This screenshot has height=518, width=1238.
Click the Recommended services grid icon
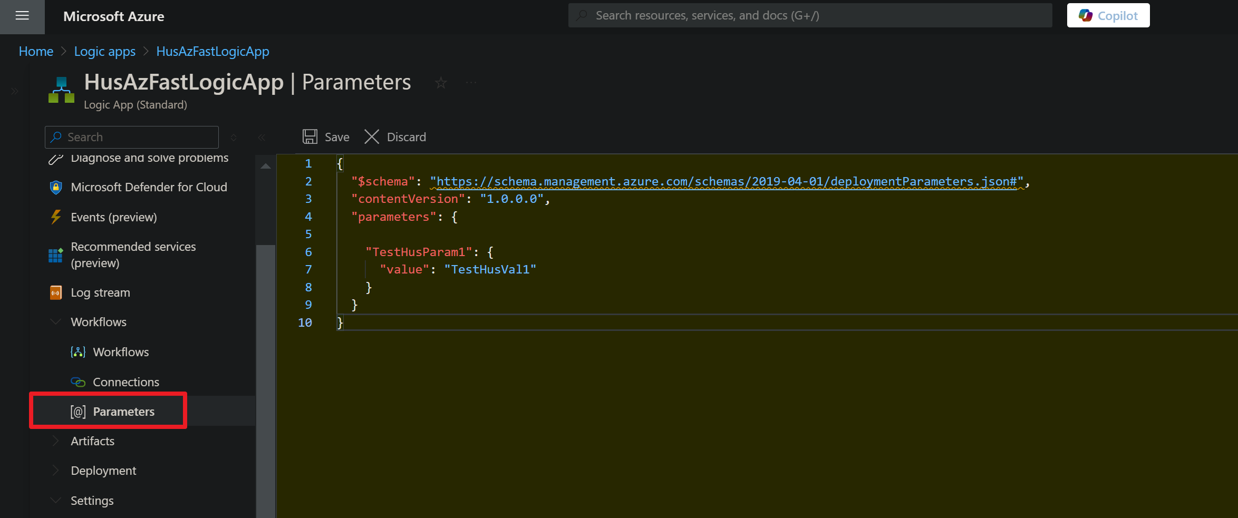tap(56, 255)
